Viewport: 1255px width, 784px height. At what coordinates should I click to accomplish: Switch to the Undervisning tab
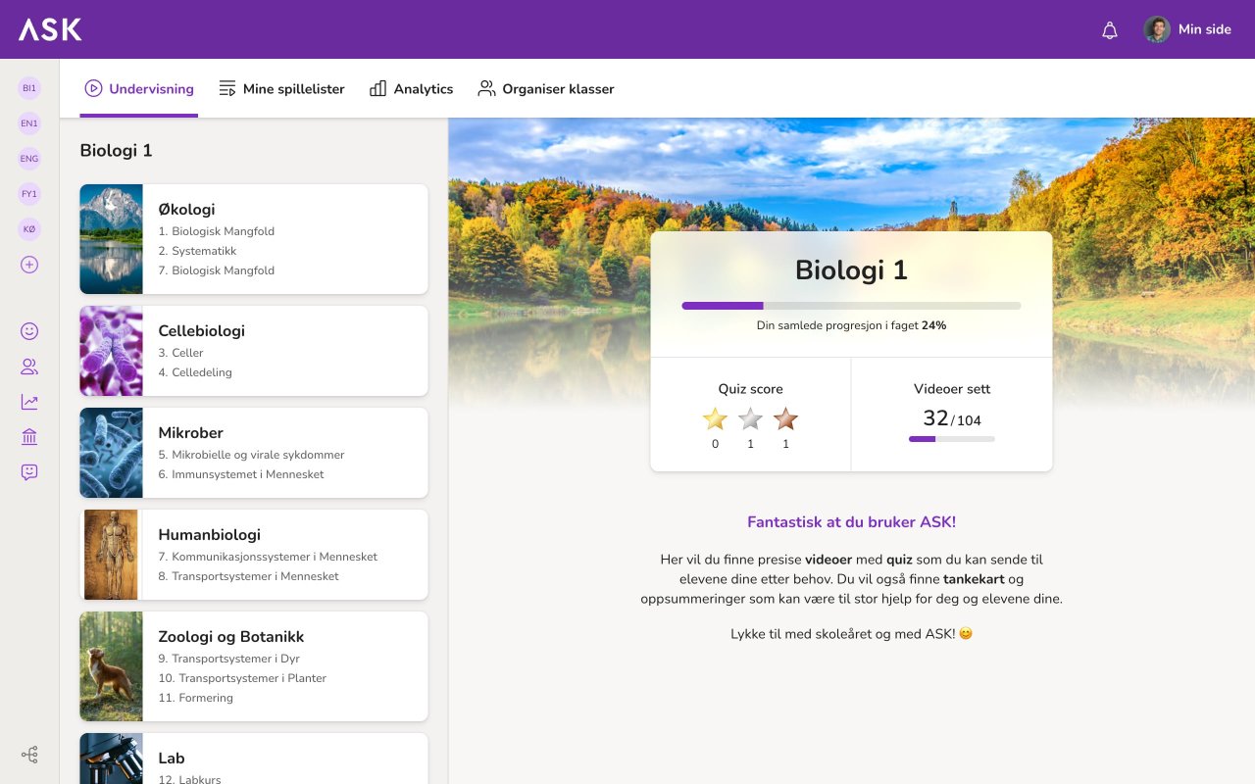click(x=139, y=88)
